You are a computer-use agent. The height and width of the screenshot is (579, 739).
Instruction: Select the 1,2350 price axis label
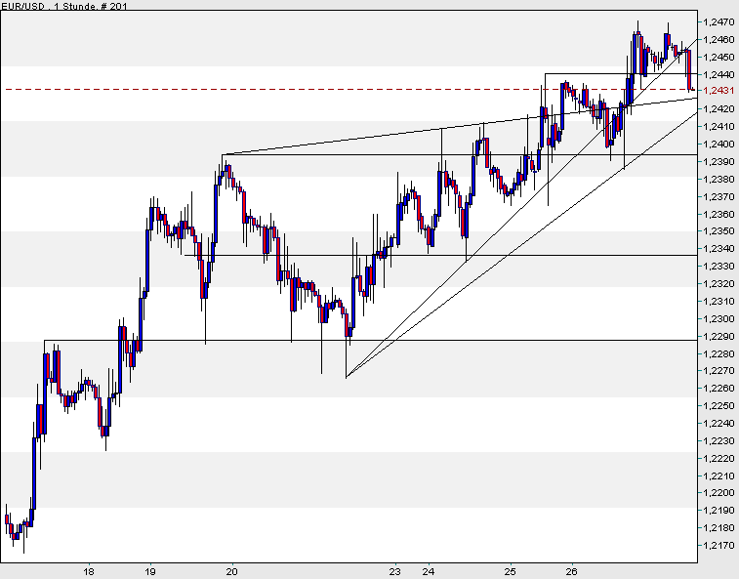point(718,231)
